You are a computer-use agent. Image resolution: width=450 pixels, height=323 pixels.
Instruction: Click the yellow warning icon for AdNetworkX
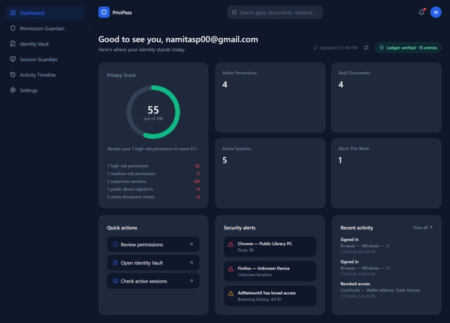click(x=231, y=294)
